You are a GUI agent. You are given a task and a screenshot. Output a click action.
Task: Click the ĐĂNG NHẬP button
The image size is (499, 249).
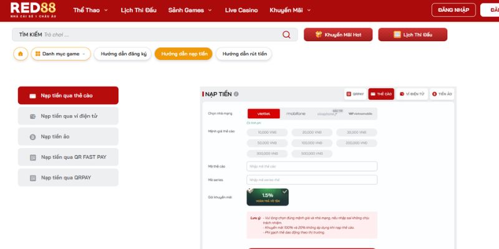point(453,10)
